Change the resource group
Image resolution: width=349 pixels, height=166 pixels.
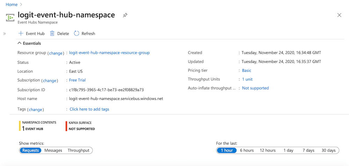tap(55, 53)
